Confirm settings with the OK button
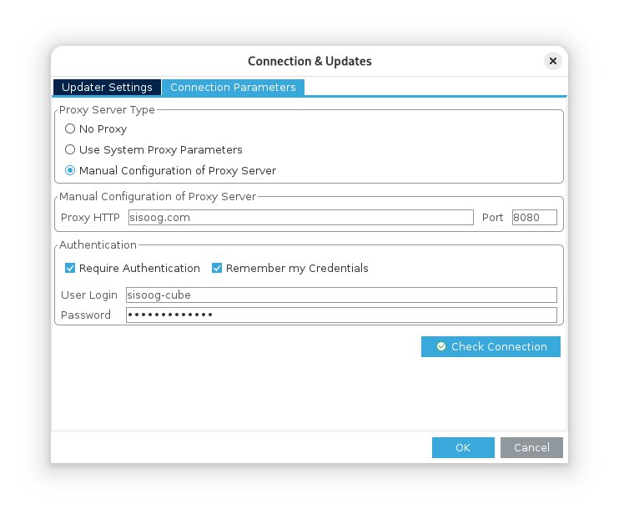This screenshot has height=519, width=619. click(x=463, y=447)
